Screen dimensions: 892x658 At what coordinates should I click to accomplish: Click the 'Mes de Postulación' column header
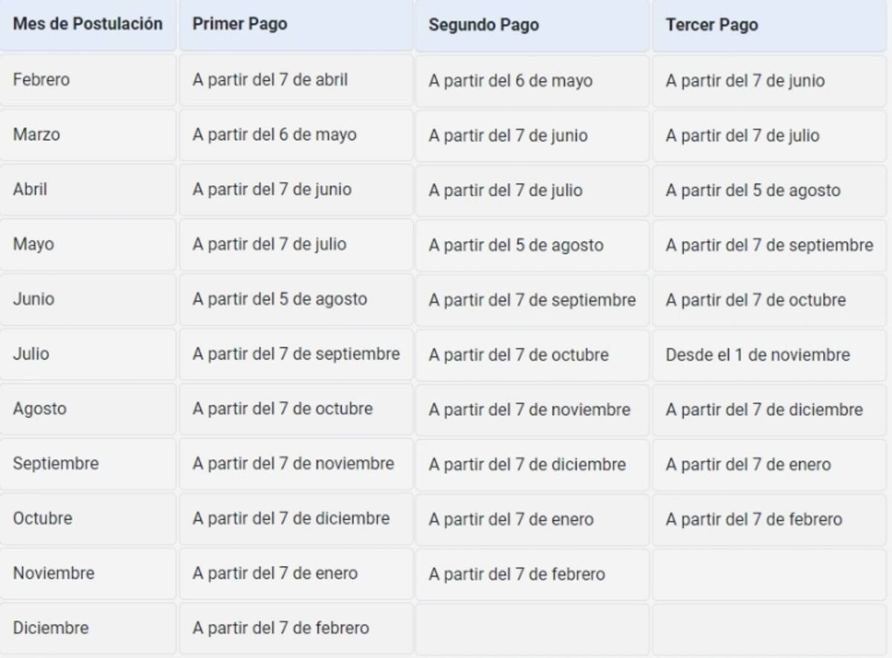(x=88, y=24)
